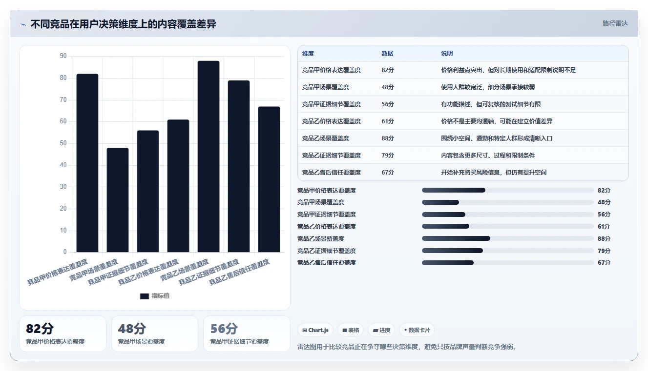
Task: Click the 维度 table column header
Action: coord(308,54)
